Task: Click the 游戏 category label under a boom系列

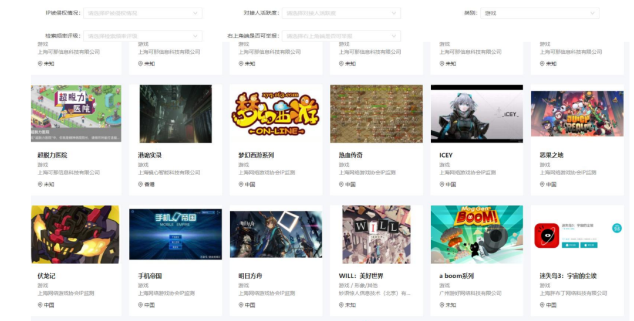Action: point(445,285)
